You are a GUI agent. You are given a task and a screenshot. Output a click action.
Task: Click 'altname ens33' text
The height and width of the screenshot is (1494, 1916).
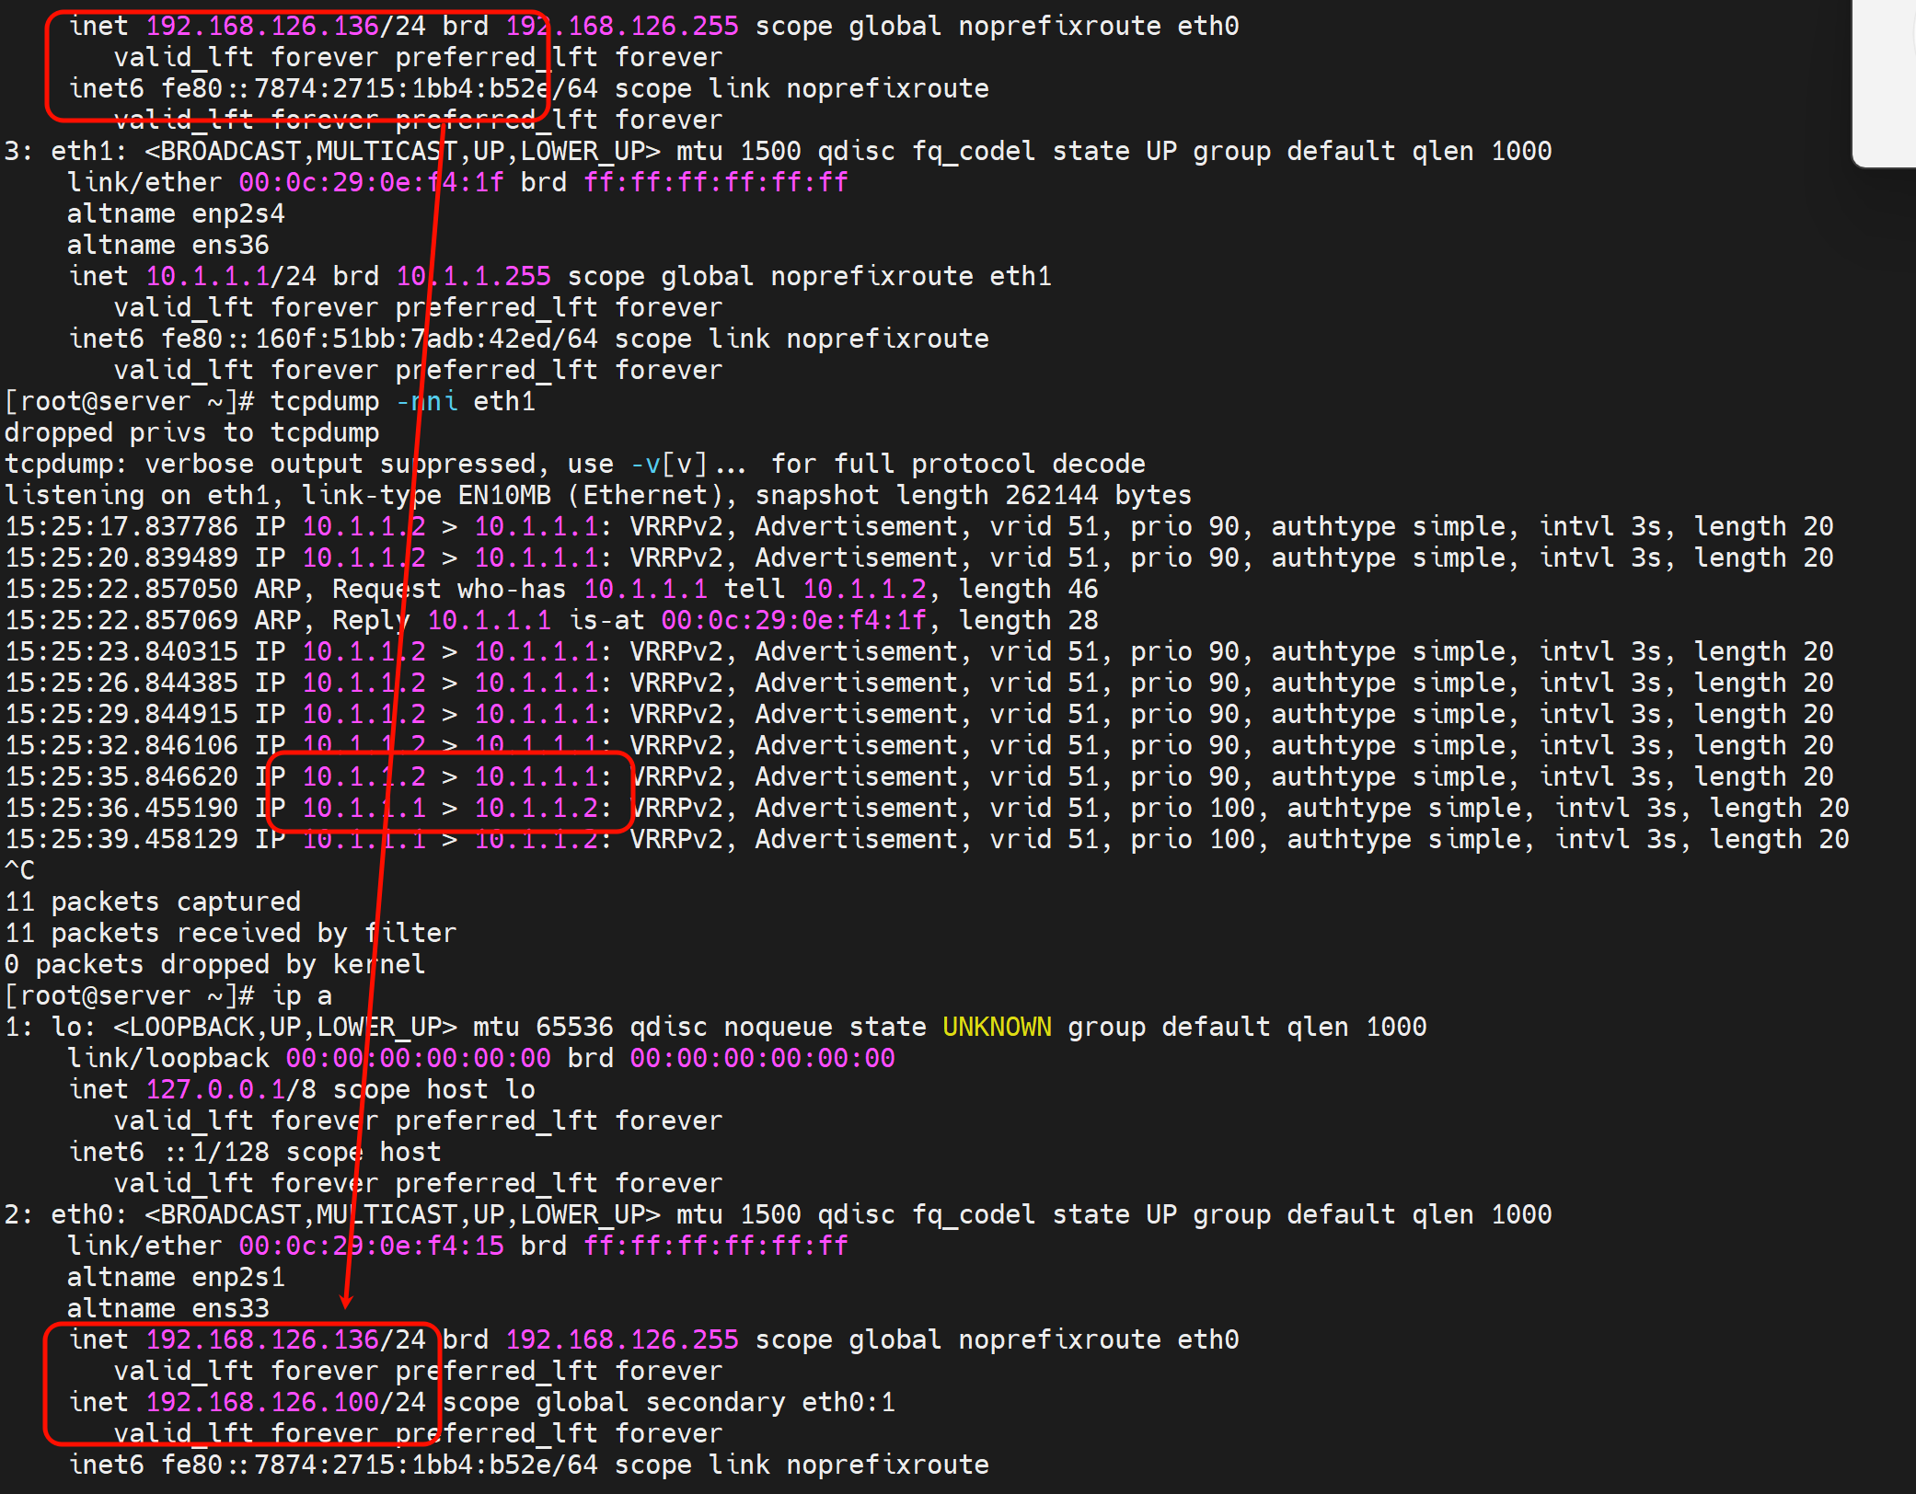(167, 1309)
